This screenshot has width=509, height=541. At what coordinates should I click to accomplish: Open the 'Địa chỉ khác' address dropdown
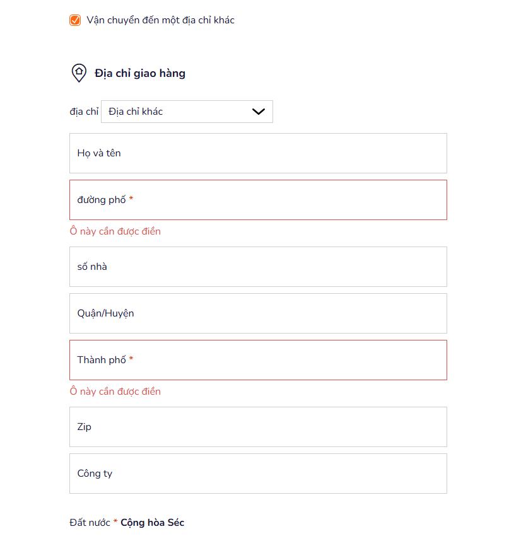187,112
